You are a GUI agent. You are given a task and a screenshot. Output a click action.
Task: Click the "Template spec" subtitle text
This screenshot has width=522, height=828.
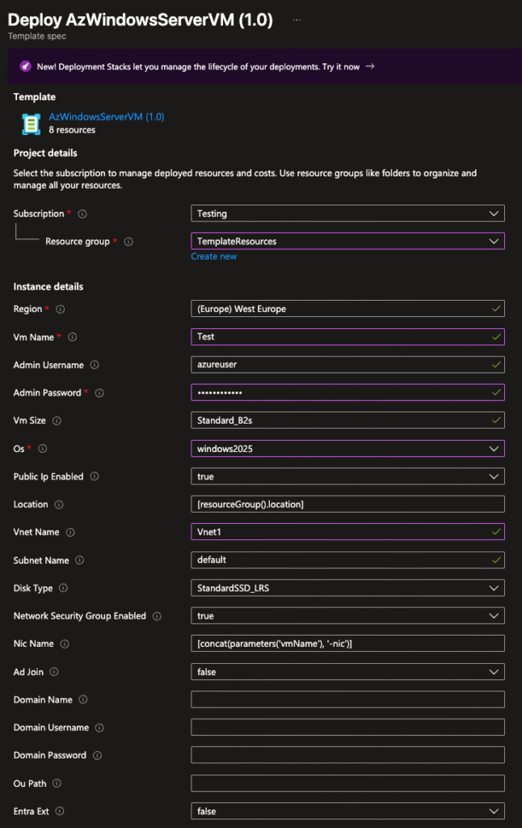[37, 36]
